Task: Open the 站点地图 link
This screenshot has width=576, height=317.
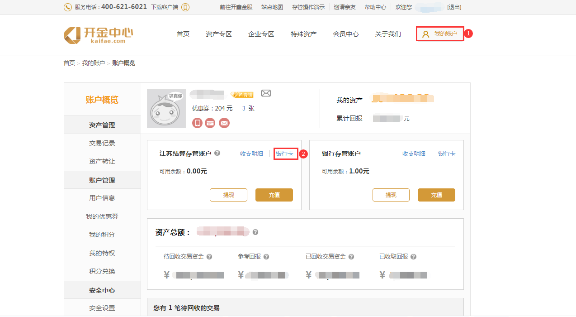Action: [272, 7]
